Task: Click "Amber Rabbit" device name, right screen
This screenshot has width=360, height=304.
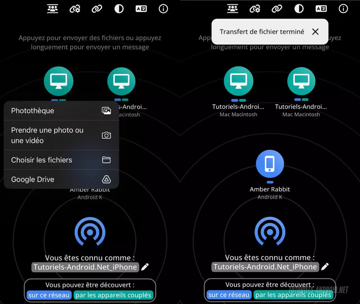Action: 270,189
